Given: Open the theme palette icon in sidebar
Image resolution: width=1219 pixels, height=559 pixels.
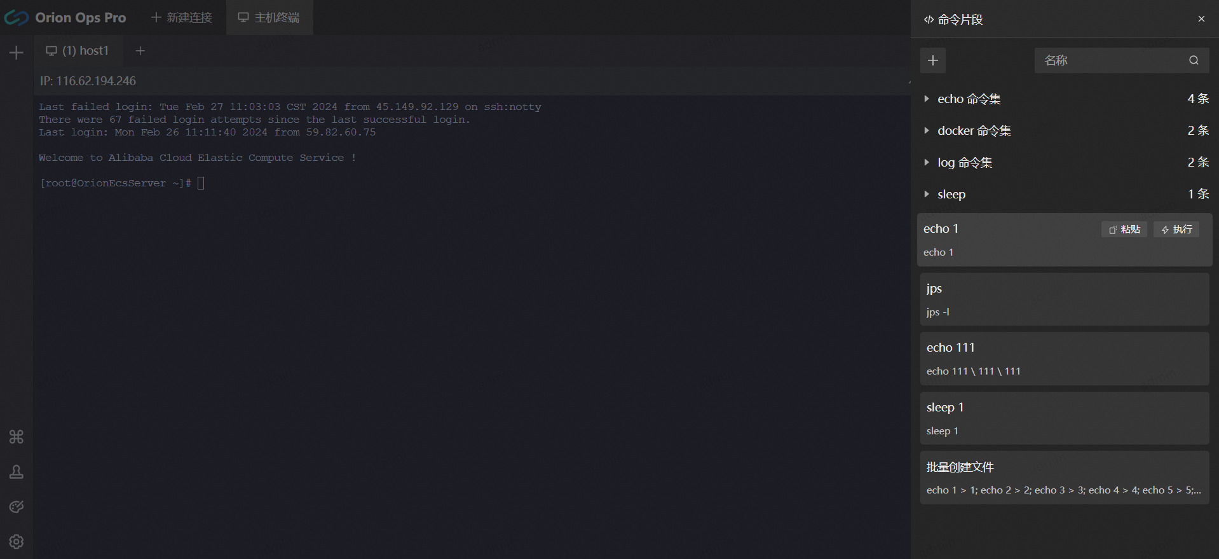Looking at the screenshot, I should pos(17,507).
